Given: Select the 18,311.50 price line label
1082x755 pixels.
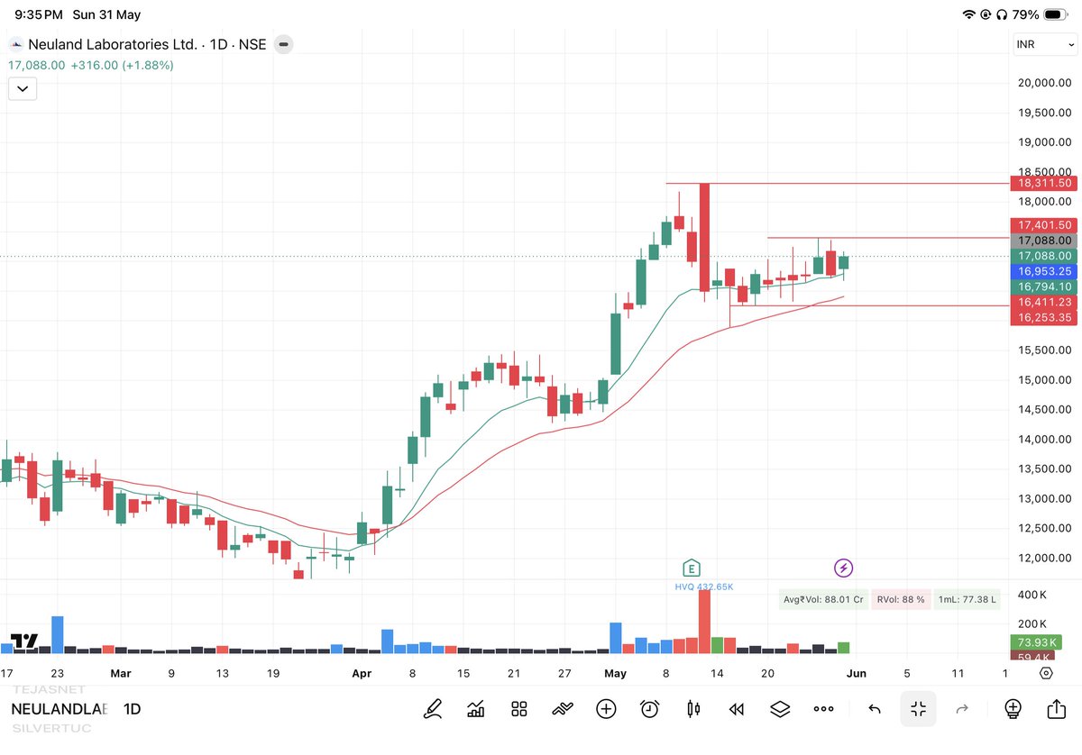Looking at the screenshot, I should click(x=1044, y=183).
